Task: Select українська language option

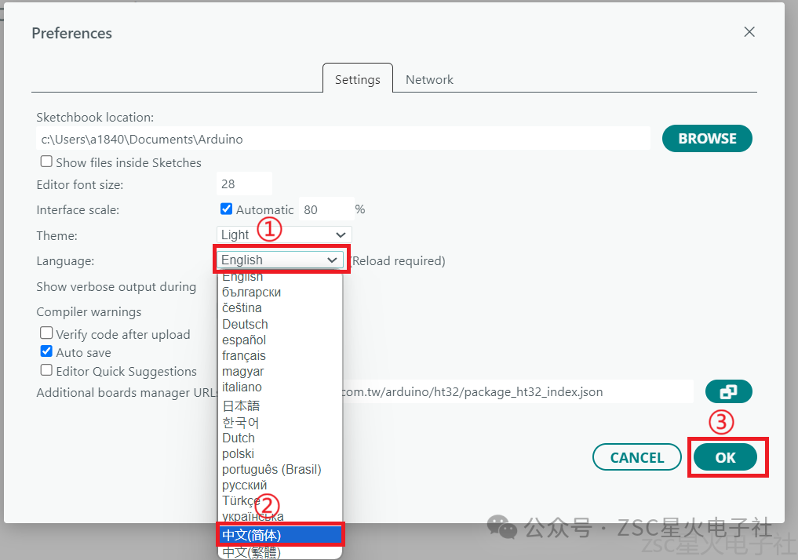Action: point(280,517)
